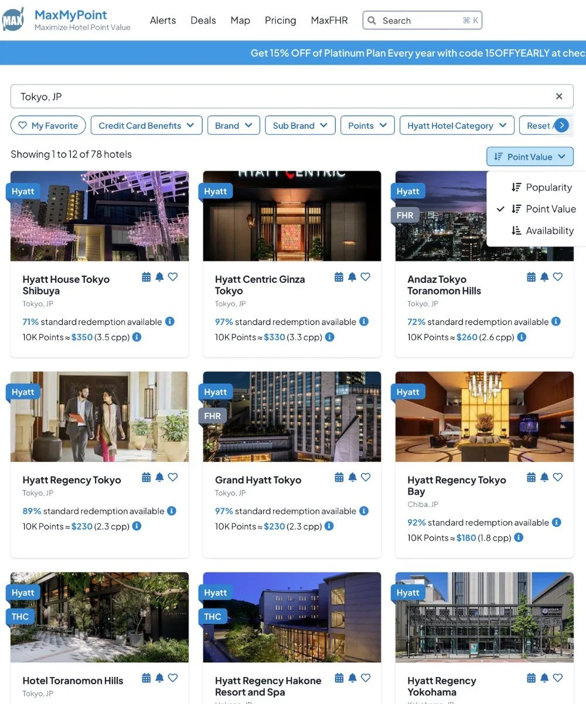Expand the Points filter dropdown
Viewport: 586px width, 704px height.
pos(367,126)
